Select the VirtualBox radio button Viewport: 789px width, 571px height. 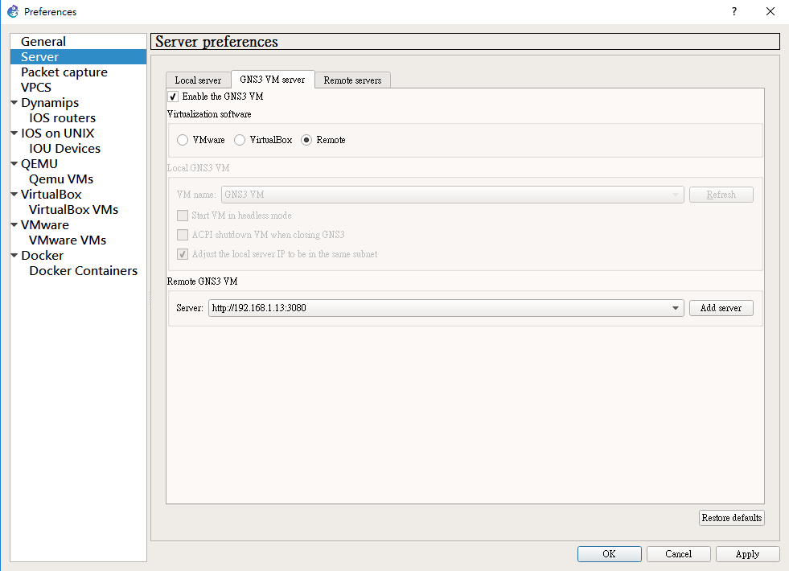[240, 140]
